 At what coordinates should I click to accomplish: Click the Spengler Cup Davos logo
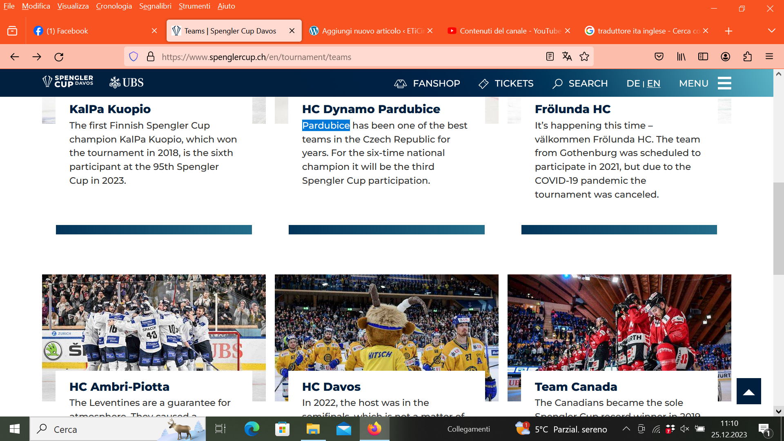pyautogui.click(x=68, y=82)
